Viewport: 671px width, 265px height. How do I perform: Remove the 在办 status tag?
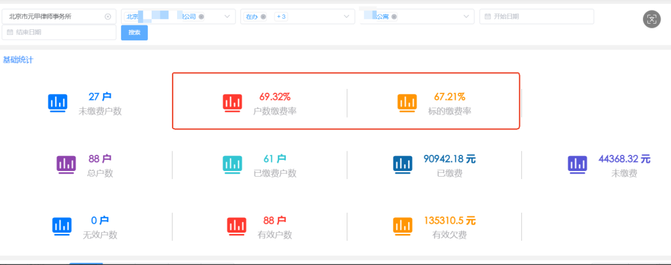tap(263, 17)
